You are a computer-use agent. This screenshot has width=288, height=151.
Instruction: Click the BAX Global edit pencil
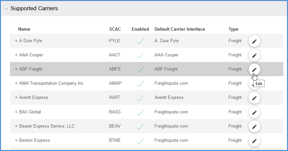(254, 112)
